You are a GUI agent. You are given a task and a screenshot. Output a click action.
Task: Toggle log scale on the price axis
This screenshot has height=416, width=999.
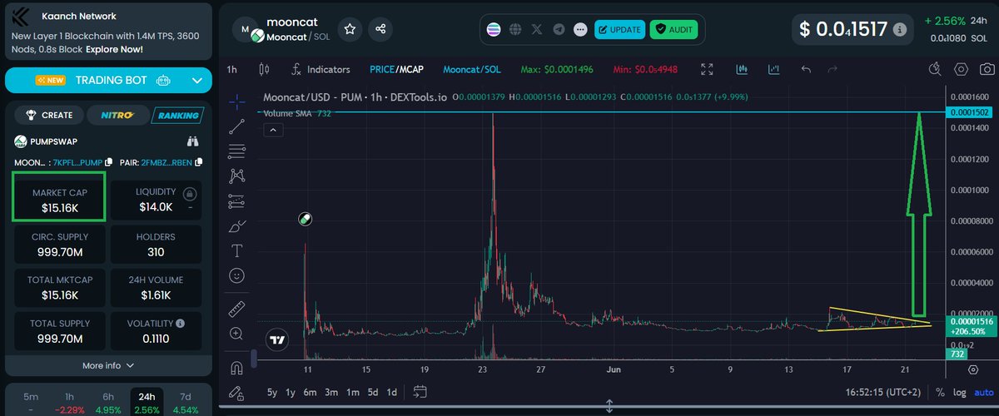(960, 392)
